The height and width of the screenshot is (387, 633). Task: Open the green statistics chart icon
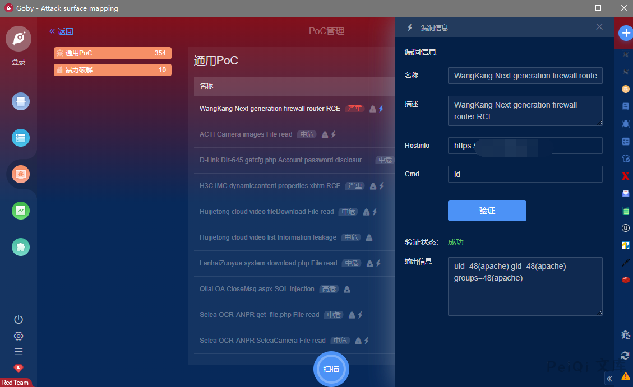click(x=21, y=211)
